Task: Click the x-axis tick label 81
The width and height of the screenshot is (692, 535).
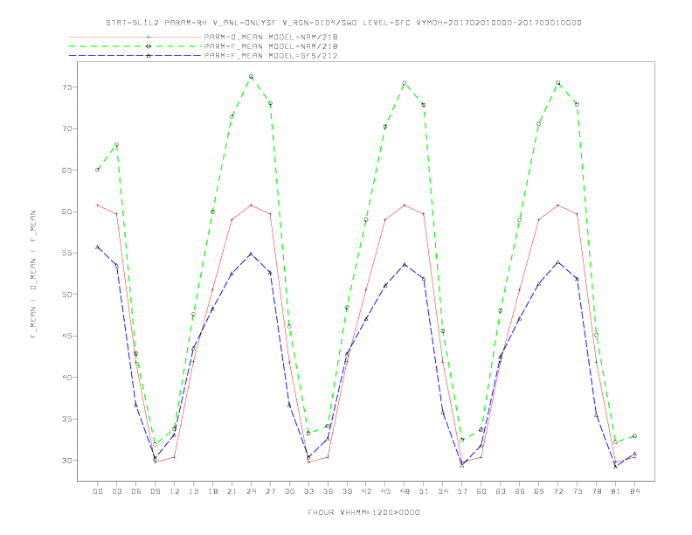Action: point(616,491)
